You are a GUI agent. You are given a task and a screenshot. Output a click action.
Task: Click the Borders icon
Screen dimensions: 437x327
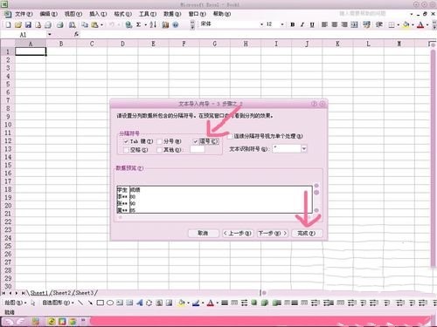click(392, 25)
